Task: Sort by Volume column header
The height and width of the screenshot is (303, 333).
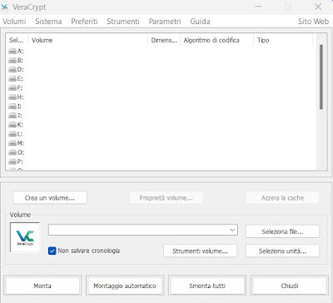Action: pyautogui.click(x=87, y=40)
